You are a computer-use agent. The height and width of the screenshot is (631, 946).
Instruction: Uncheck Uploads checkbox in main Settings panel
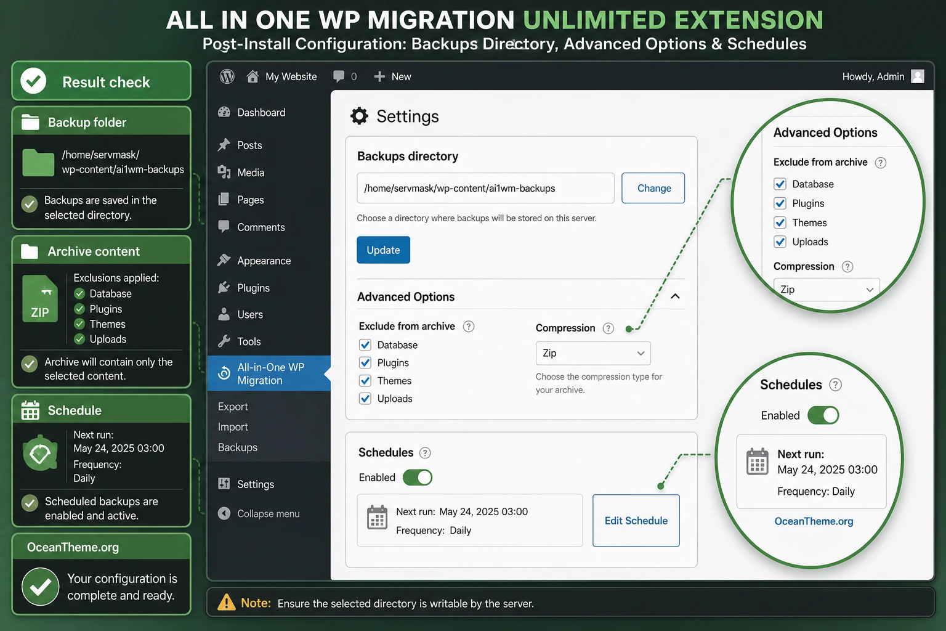click(365, 399)
